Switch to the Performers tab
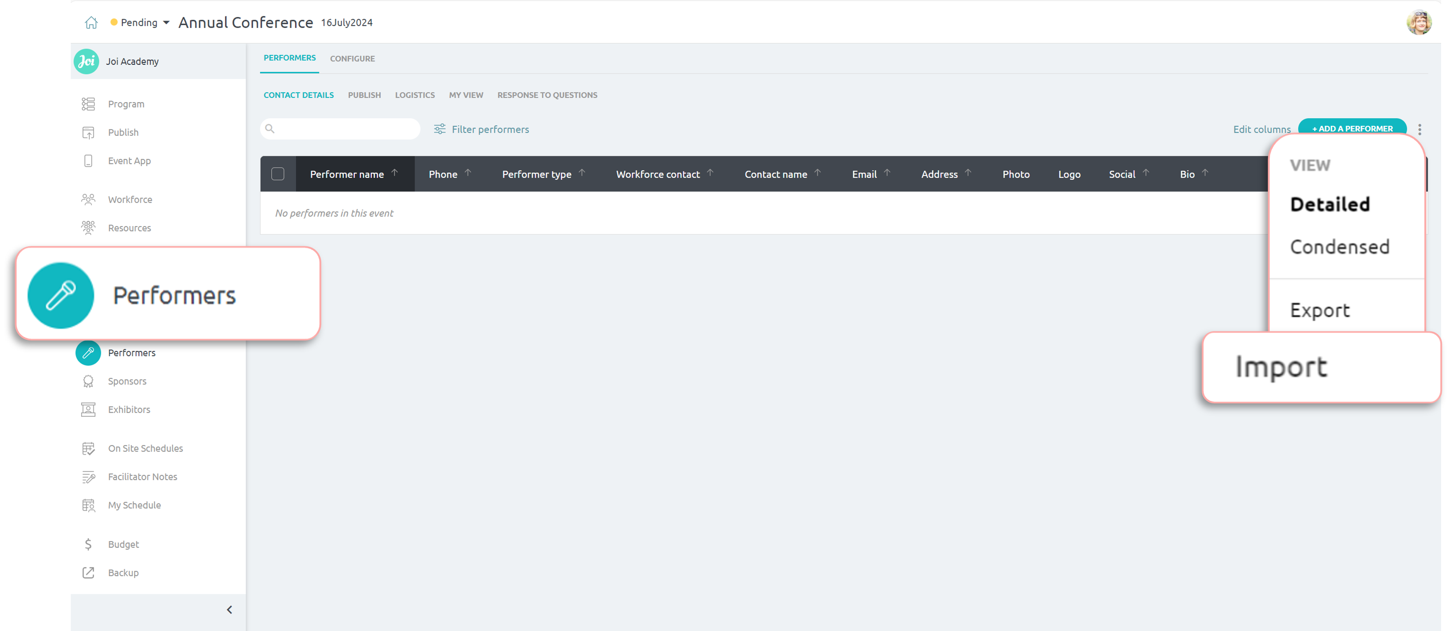1450x631 pixels. pos(289,58)
